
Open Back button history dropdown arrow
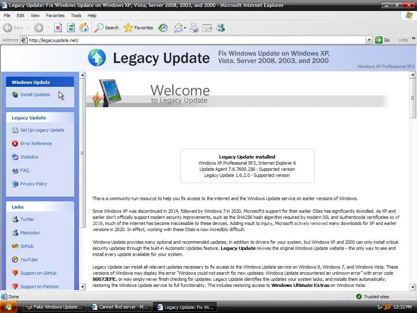pos(29,28)
